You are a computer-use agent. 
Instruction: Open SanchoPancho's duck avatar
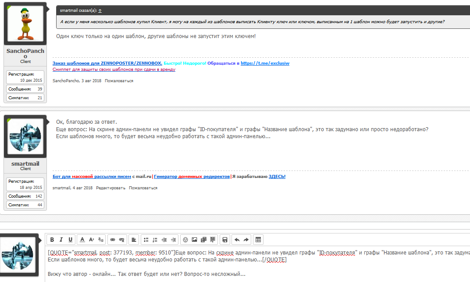pos(25,24)
